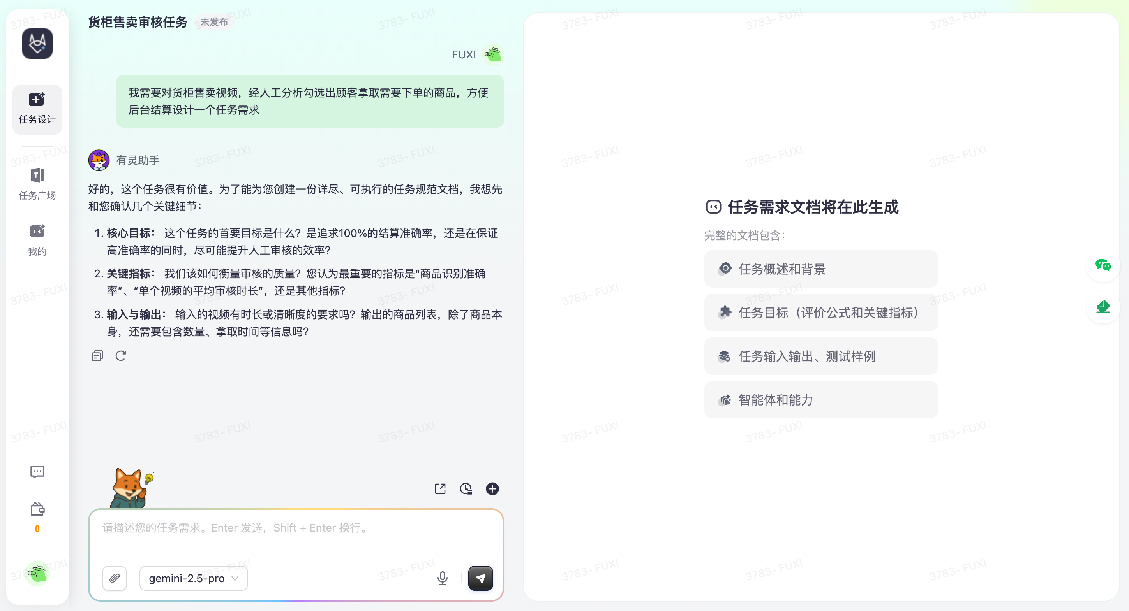Expand the gemini-2.5-pro model dropdown
Screen dimensions: 1129x611
click(x=193, y=578)
